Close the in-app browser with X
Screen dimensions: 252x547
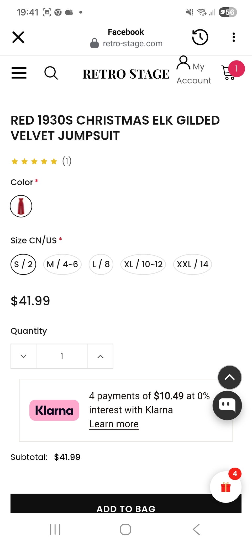(18, 37)
